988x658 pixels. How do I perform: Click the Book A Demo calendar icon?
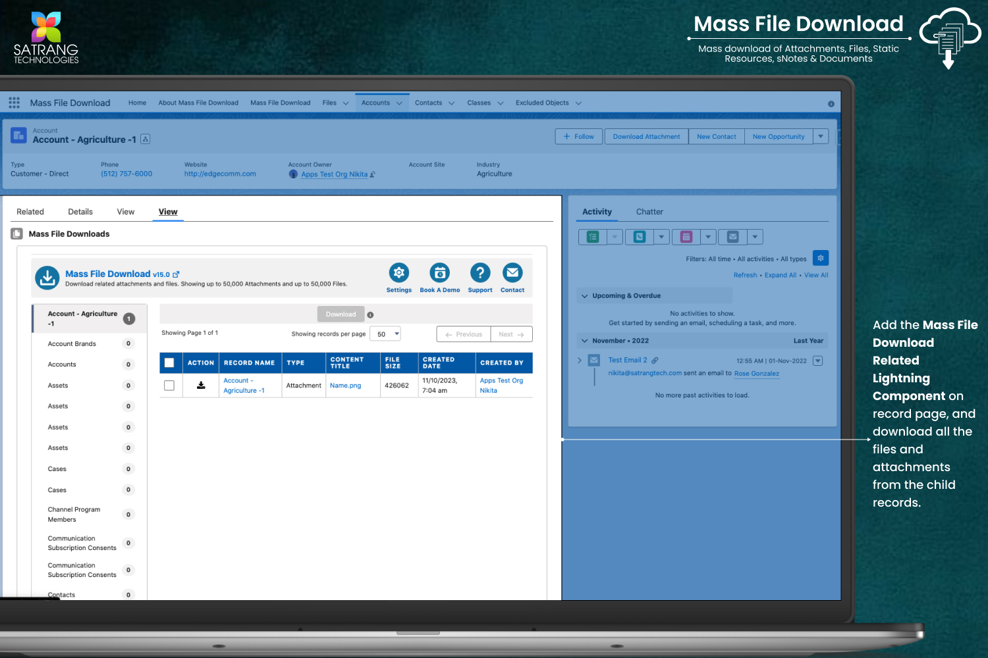pyautogui.click(x=439, y=272)
